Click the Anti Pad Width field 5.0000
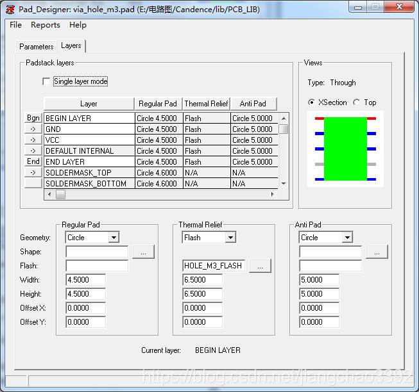Viewport: 419px width, 392px height. (320, 280)
